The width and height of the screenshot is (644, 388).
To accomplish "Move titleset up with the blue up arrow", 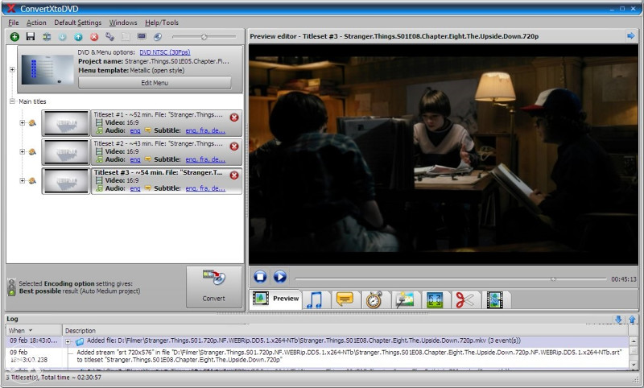I will (78, 37).
